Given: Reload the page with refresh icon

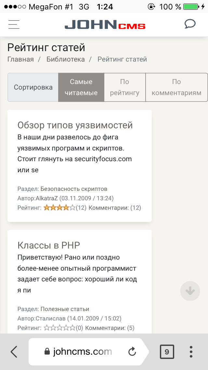Looking at the screenshot, I should tap(132, 352).
